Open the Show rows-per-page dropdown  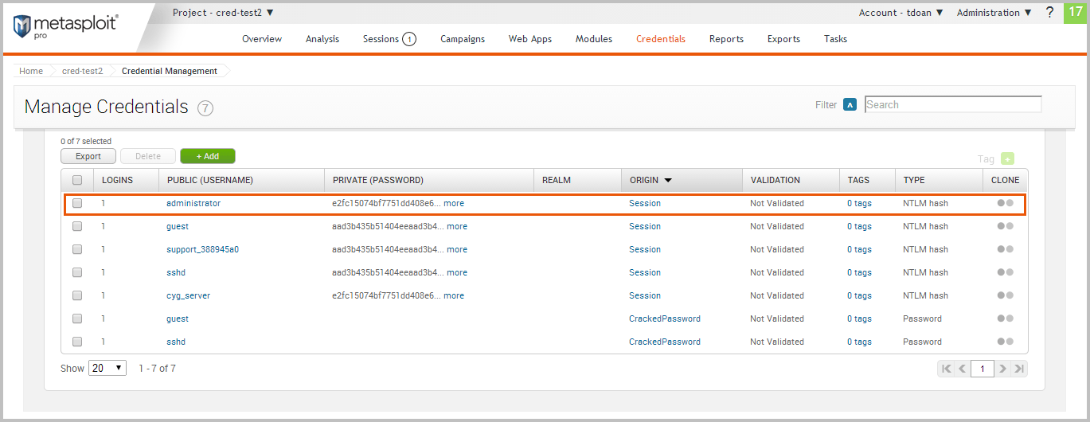coord(107,368)
